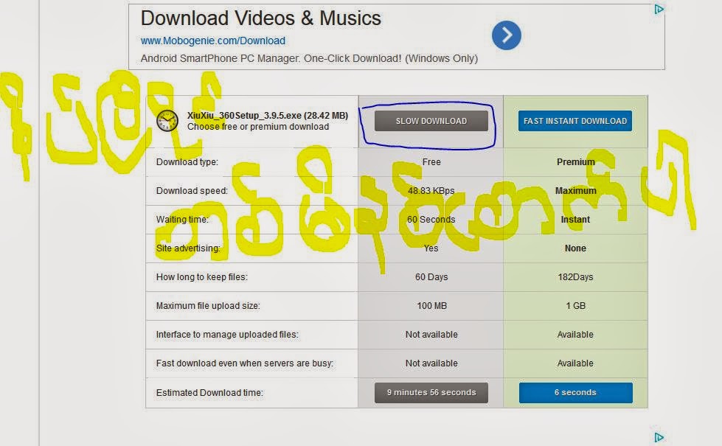
Task: Click the Android SmartPhone PC Manager ad description
Action: pos(309,58)
